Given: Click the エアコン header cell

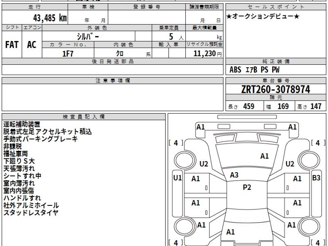Looking at the screenshot, I should click(32, 28).
